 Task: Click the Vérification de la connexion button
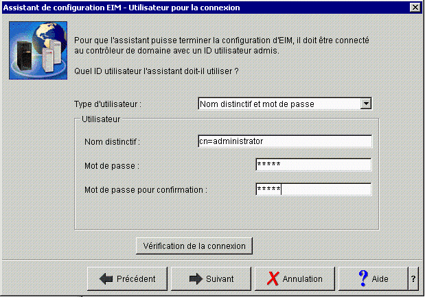(194, 246)
